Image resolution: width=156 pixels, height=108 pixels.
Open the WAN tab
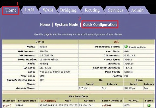pos(48,10)
